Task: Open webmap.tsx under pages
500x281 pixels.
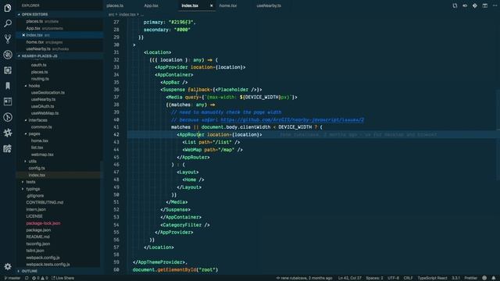Action: pos(42,155)
